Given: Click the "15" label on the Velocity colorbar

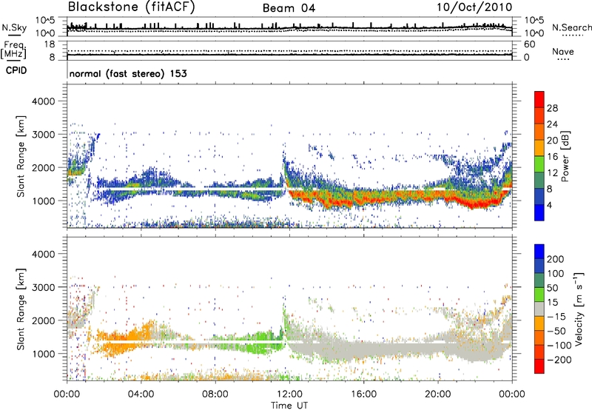Looking at the screenshot, I should (x=552, y=303).
